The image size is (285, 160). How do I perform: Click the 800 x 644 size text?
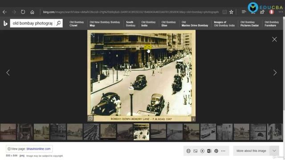[x=12, y=156]
